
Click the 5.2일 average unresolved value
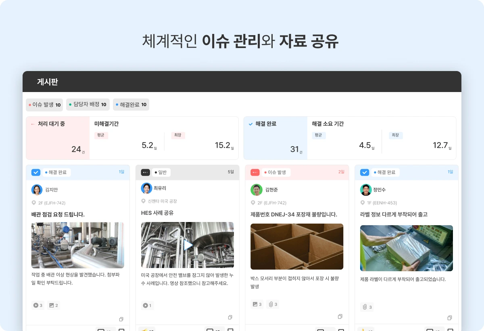[x=149, y=146]
